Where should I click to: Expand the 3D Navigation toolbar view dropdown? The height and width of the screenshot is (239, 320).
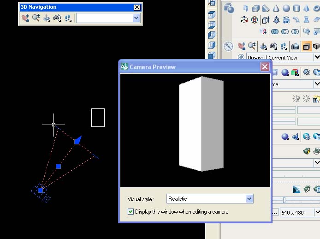(136, 18)
